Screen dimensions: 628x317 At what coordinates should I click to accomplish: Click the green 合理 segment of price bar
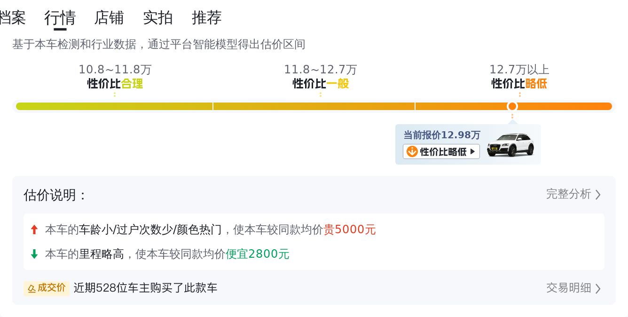coord(114,106)
